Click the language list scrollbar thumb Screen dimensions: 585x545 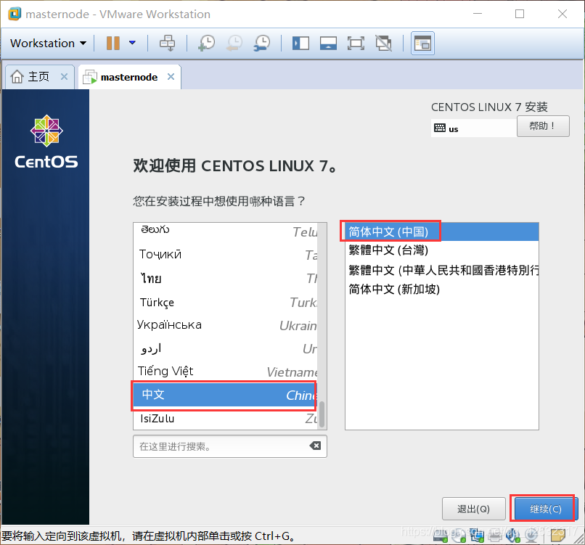(x=322, y=414)
